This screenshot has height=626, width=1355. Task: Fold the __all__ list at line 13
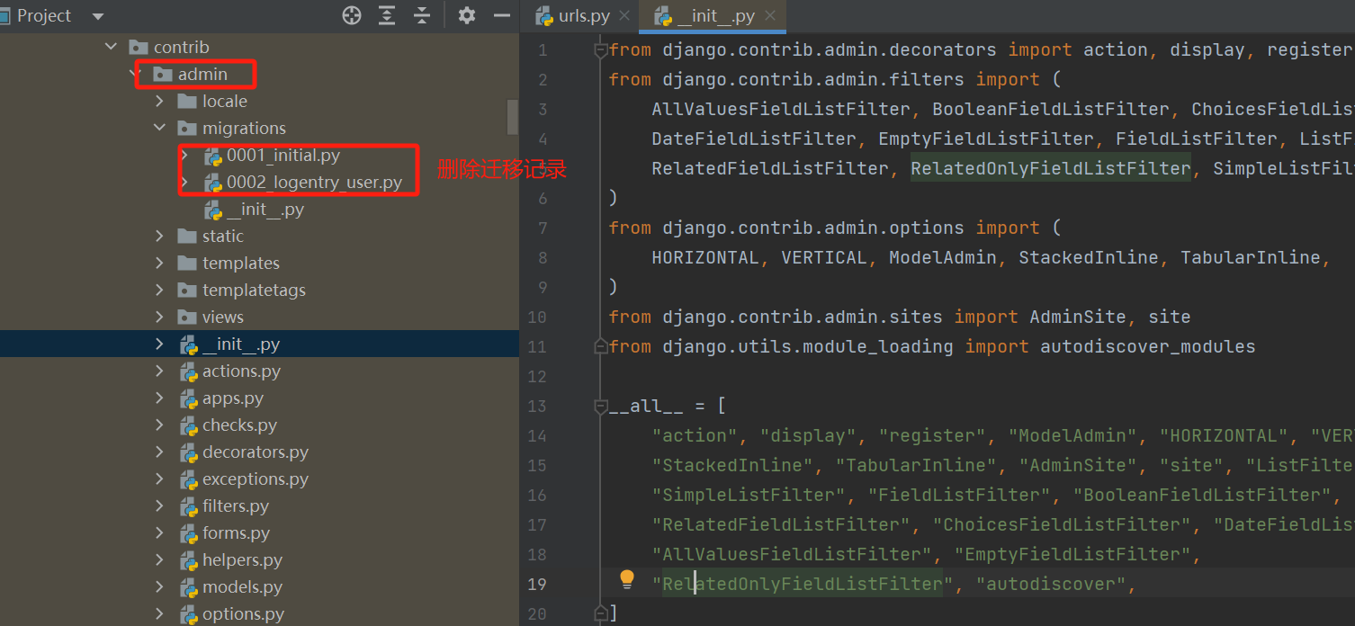click(x=600, y=407)
